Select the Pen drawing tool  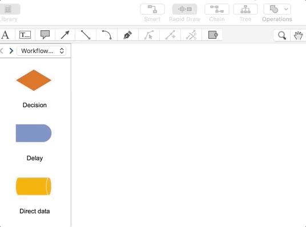tap(128, 35)
